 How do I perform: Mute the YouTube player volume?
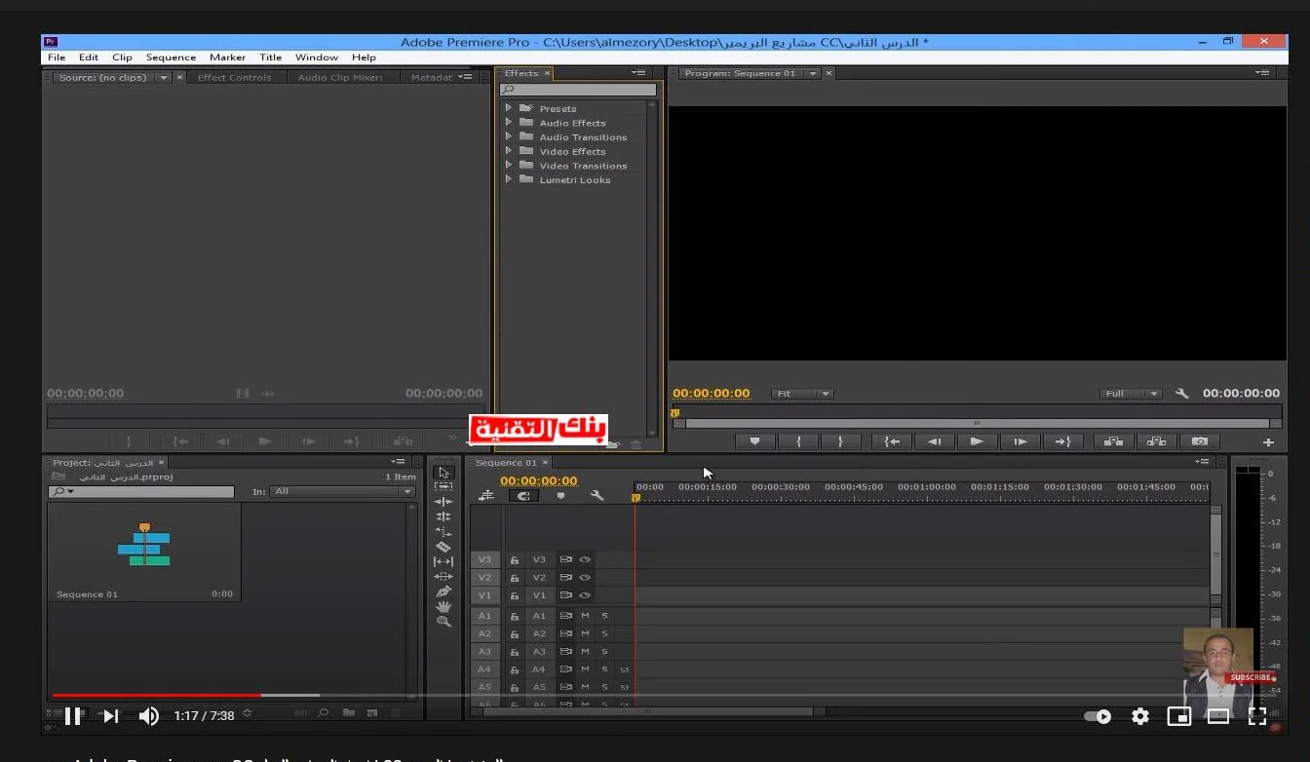click(148, 716)
